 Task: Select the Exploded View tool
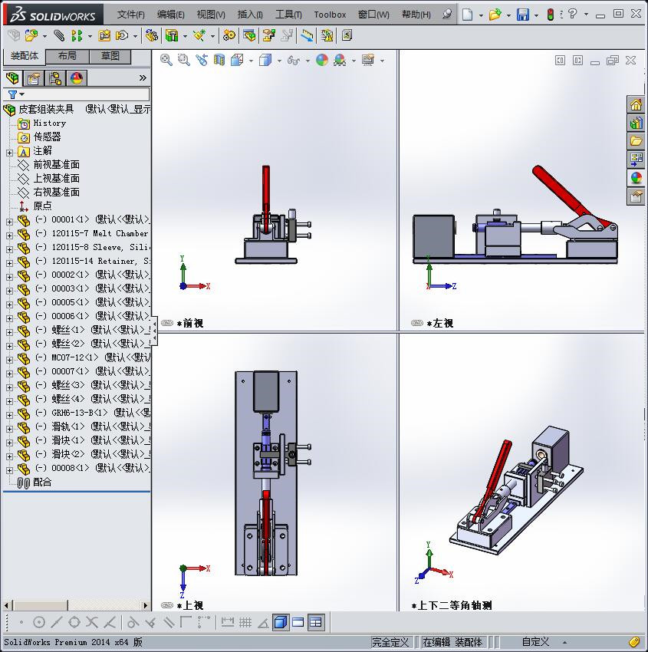[x=268, y=36]
